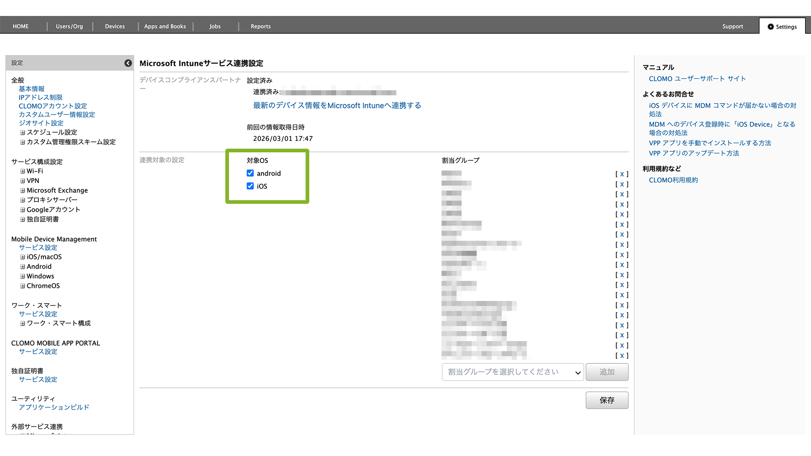Uncheck the android target OS checkbox
811x456 pixels.
[250, 173]
